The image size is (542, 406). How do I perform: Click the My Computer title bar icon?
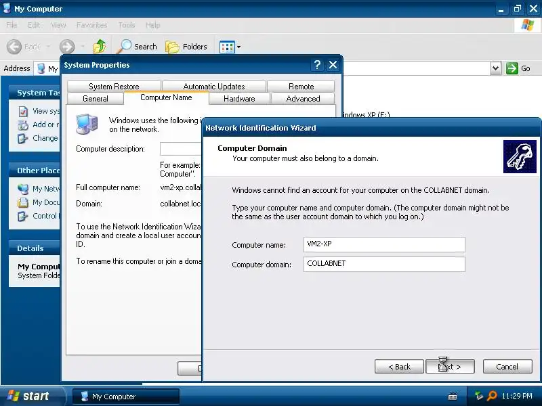(7, 7)
